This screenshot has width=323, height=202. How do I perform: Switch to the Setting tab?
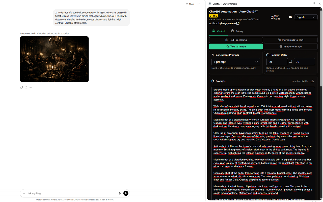[237, 31]
